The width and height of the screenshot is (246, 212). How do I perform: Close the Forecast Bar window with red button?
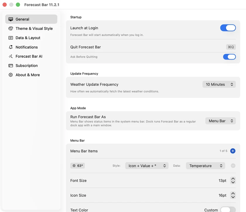[x=5, y=5]
